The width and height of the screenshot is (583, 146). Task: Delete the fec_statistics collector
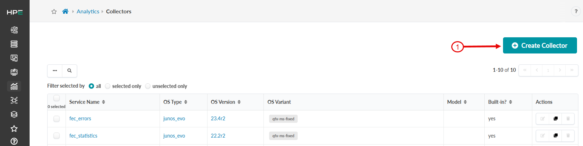coord(568,136)
